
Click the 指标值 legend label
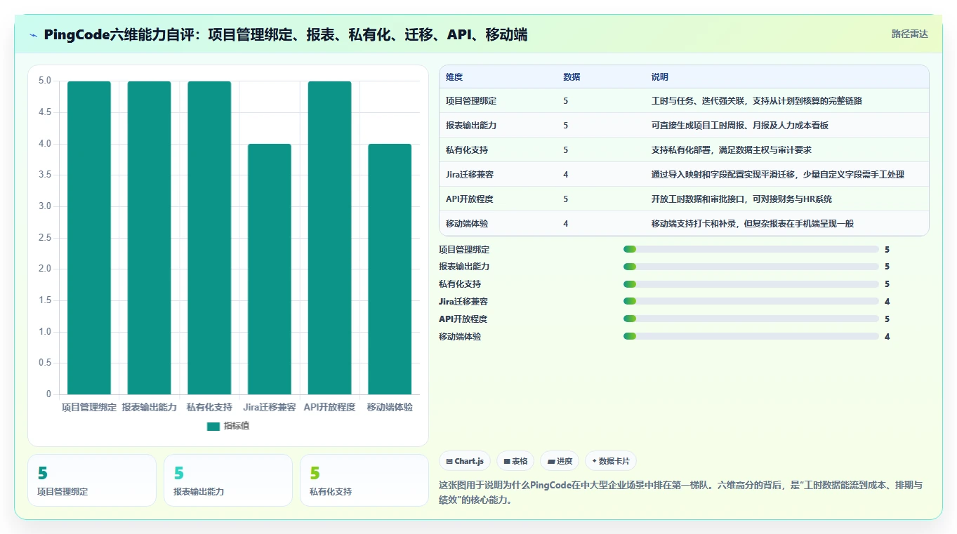(x=236, y=426)
